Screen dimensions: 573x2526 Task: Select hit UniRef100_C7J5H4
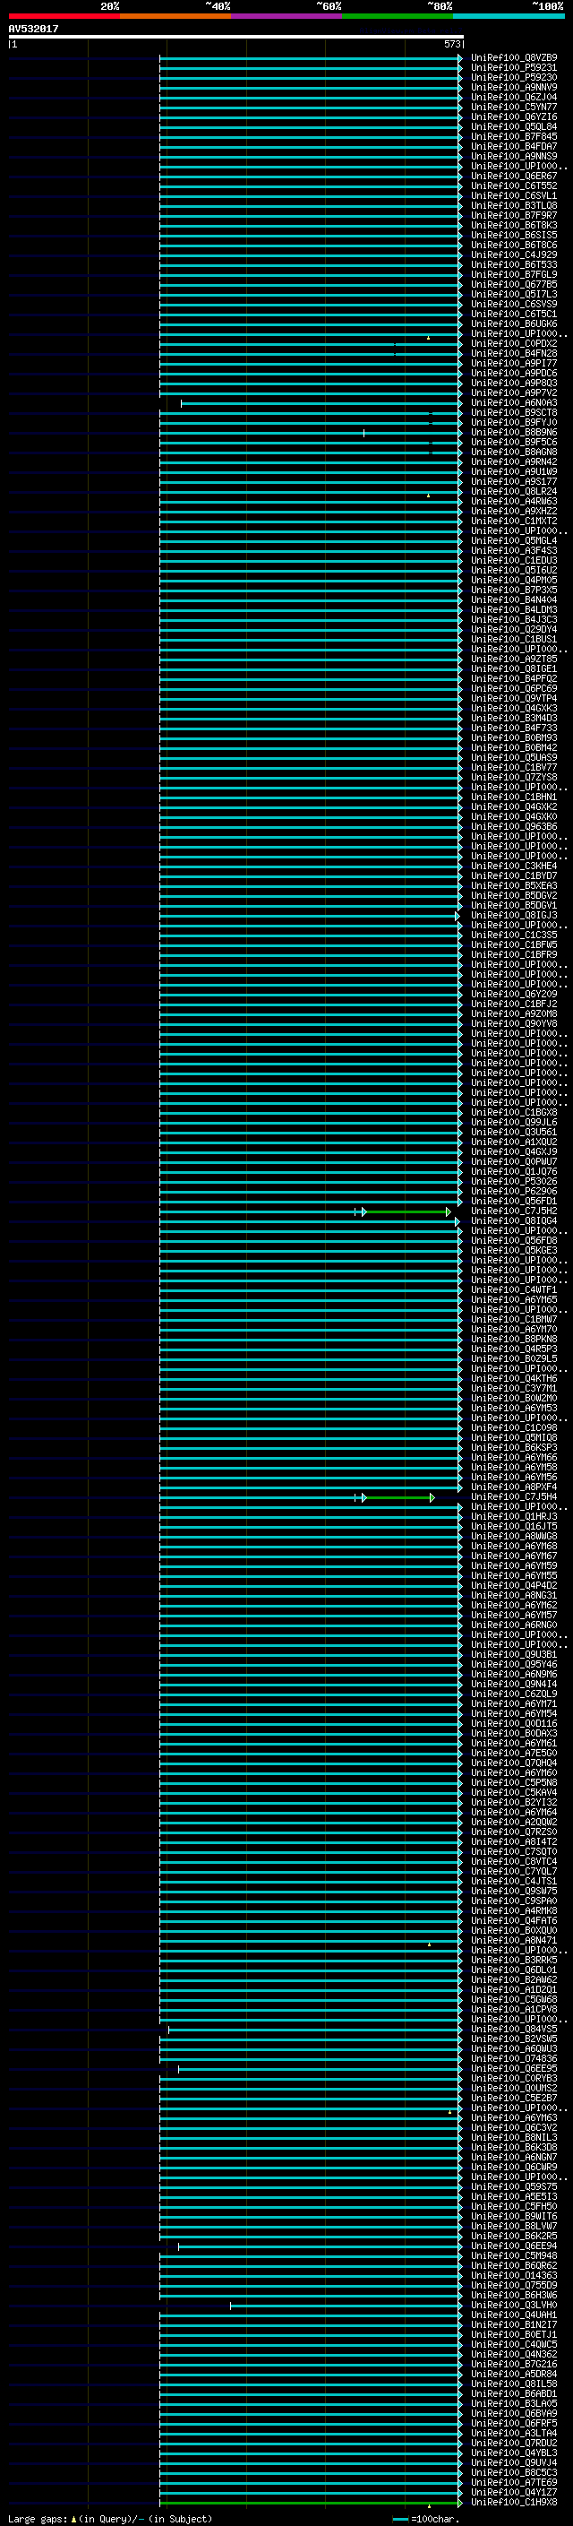514,1497
